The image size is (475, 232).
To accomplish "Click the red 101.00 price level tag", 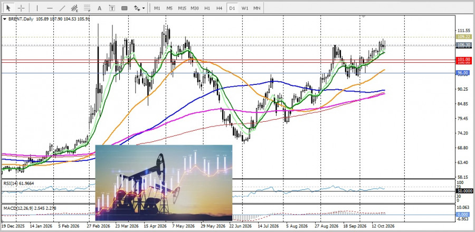I will point(463,60).
